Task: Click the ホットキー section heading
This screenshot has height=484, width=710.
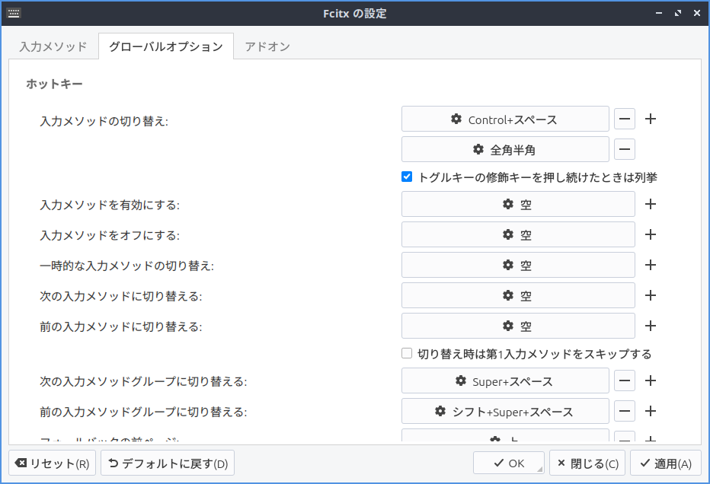Action: (x=54, y=84)
